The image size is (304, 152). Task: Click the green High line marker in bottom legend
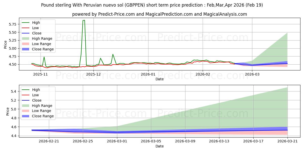pos(26,90)
